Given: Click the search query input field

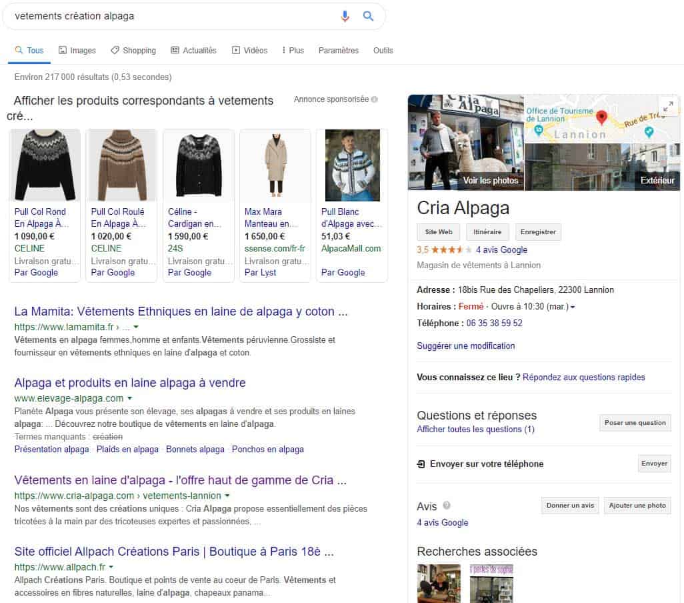Looking at the screenshot, I should tap(175, 16).
